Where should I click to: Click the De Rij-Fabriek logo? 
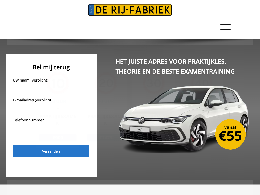click(130, 10)
